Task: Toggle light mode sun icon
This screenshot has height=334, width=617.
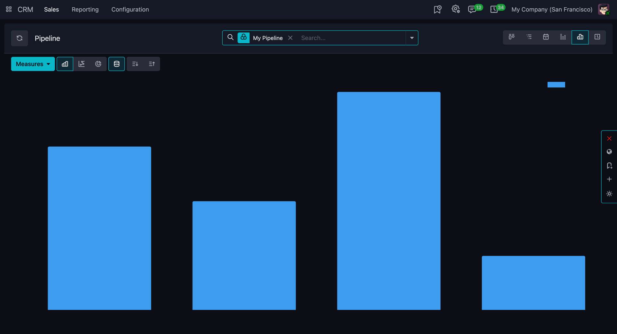Action: click(609, 194)
